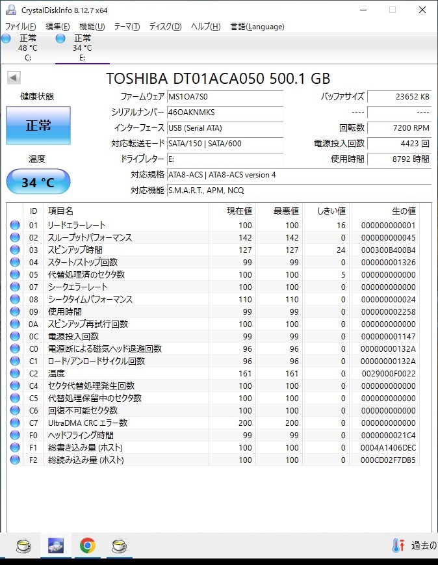
Task: Open the CrystalDiskInfo taskbar icon
Action: (56, 545)
